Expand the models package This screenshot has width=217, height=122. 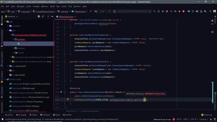13,53
